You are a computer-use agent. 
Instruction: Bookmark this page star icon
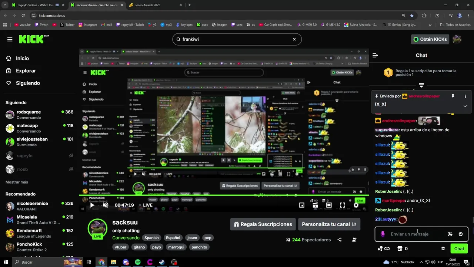[412, 16]
